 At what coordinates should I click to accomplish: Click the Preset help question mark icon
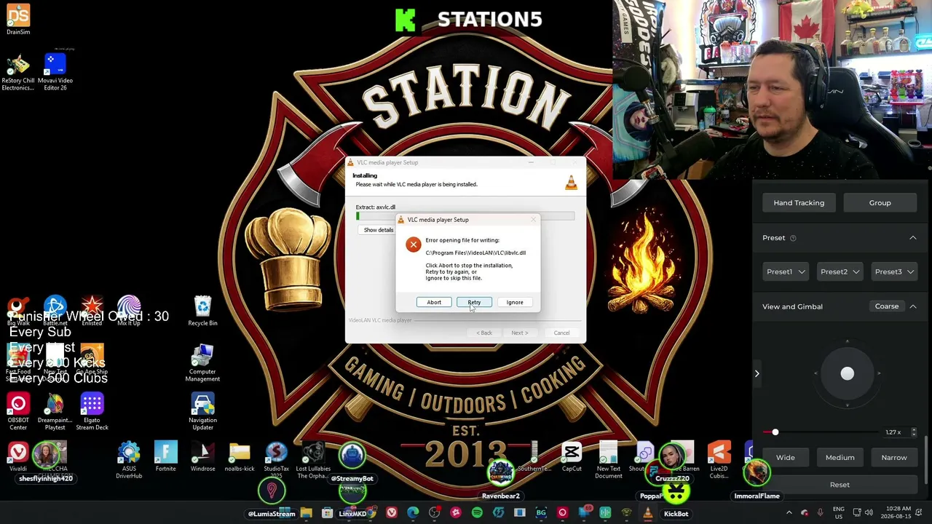tap(793, 238)
